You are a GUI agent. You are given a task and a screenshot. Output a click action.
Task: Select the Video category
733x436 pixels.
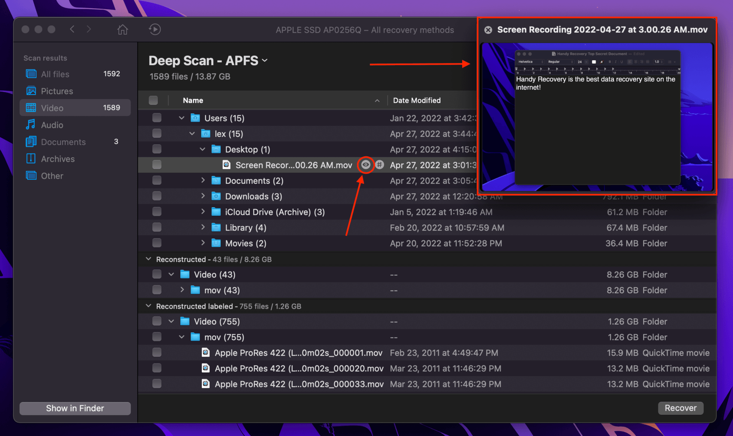75,108
